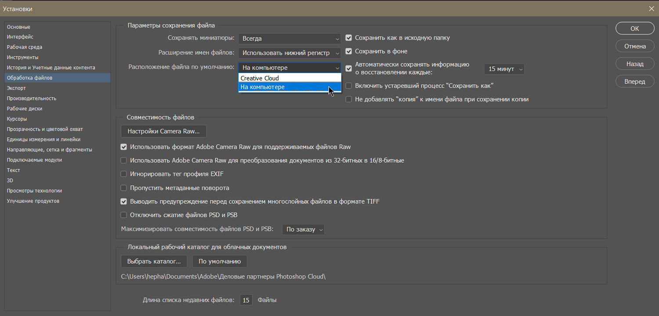Click the Назад button
This screenshot has width=659, height=316.
point(635,64)
